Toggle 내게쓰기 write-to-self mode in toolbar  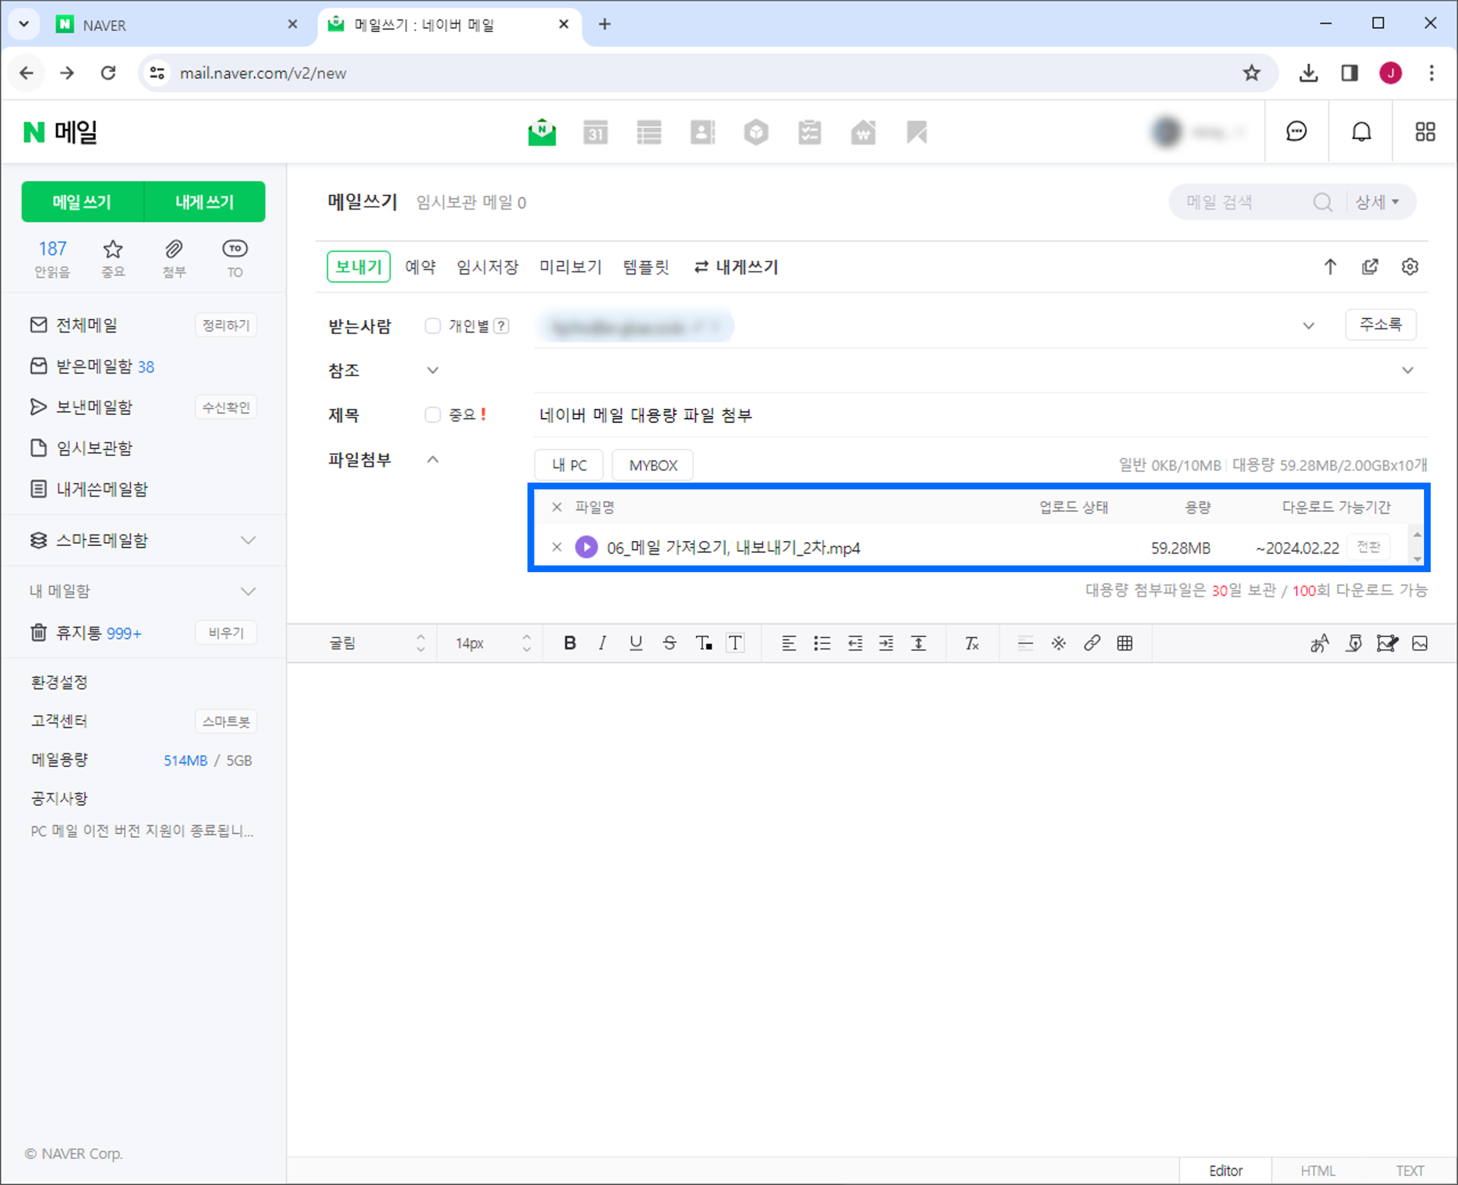(736, 267)
